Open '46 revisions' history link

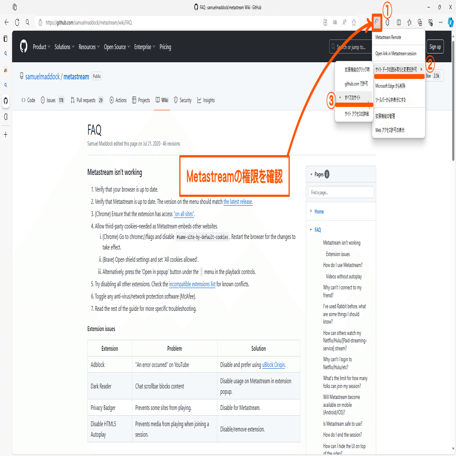[x=171, y=144]
